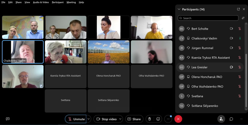Image resolution: width=248 pixels, height=125 pixels.
Task: Open the Participant menu
Action: pos(58,2)
